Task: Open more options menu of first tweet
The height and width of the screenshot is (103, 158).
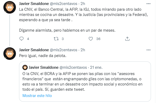Action: (x=148, y=4)
